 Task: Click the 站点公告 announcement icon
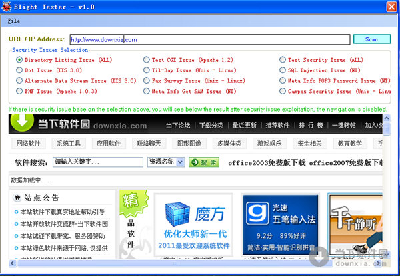point(17,198)
